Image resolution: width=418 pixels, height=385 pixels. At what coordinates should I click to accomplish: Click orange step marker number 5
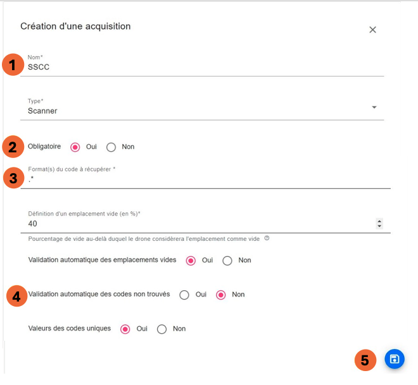click(364, 360)
